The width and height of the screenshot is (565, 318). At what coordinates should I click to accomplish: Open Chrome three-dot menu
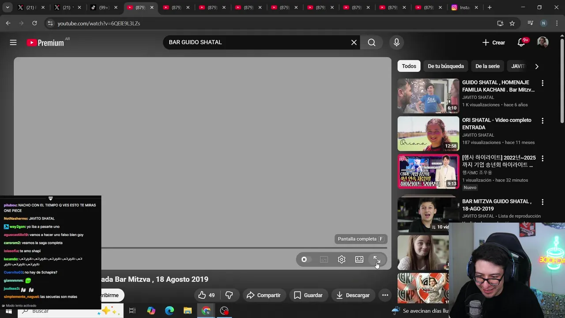(x=556, y=23)
